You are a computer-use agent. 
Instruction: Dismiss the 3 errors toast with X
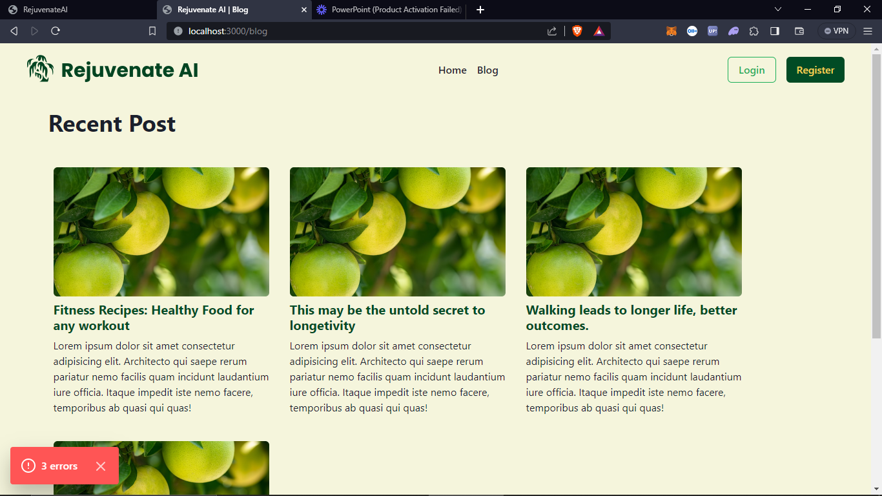(101, 466)
